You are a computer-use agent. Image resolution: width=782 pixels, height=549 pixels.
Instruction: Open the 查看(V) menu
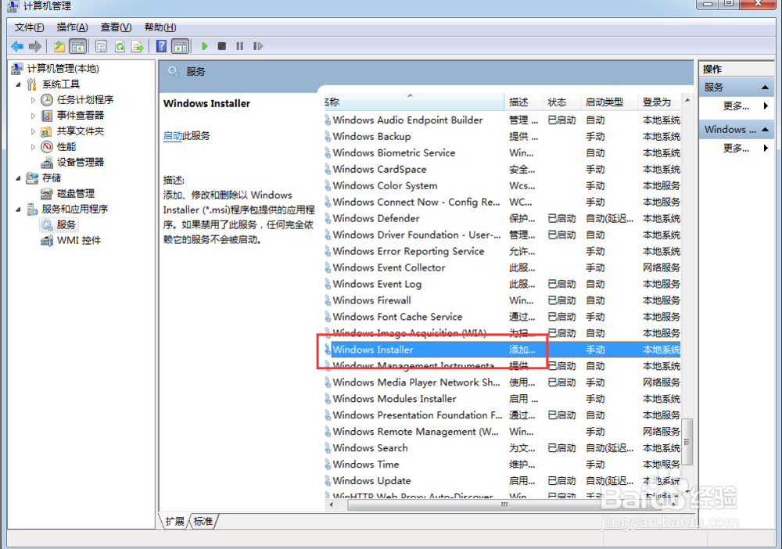[115, 27]
